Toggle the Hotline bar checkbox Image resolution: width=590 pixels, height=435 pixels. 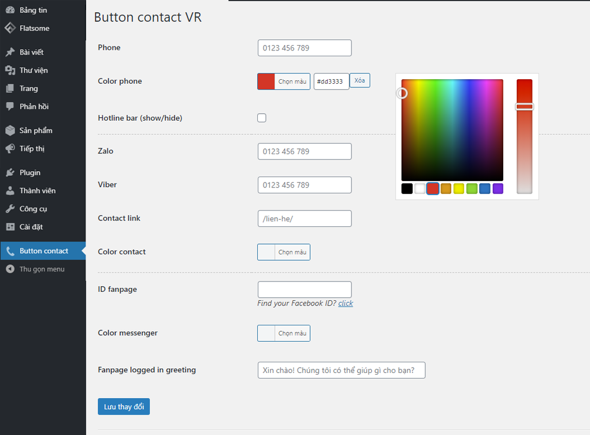tap(262, 118)
